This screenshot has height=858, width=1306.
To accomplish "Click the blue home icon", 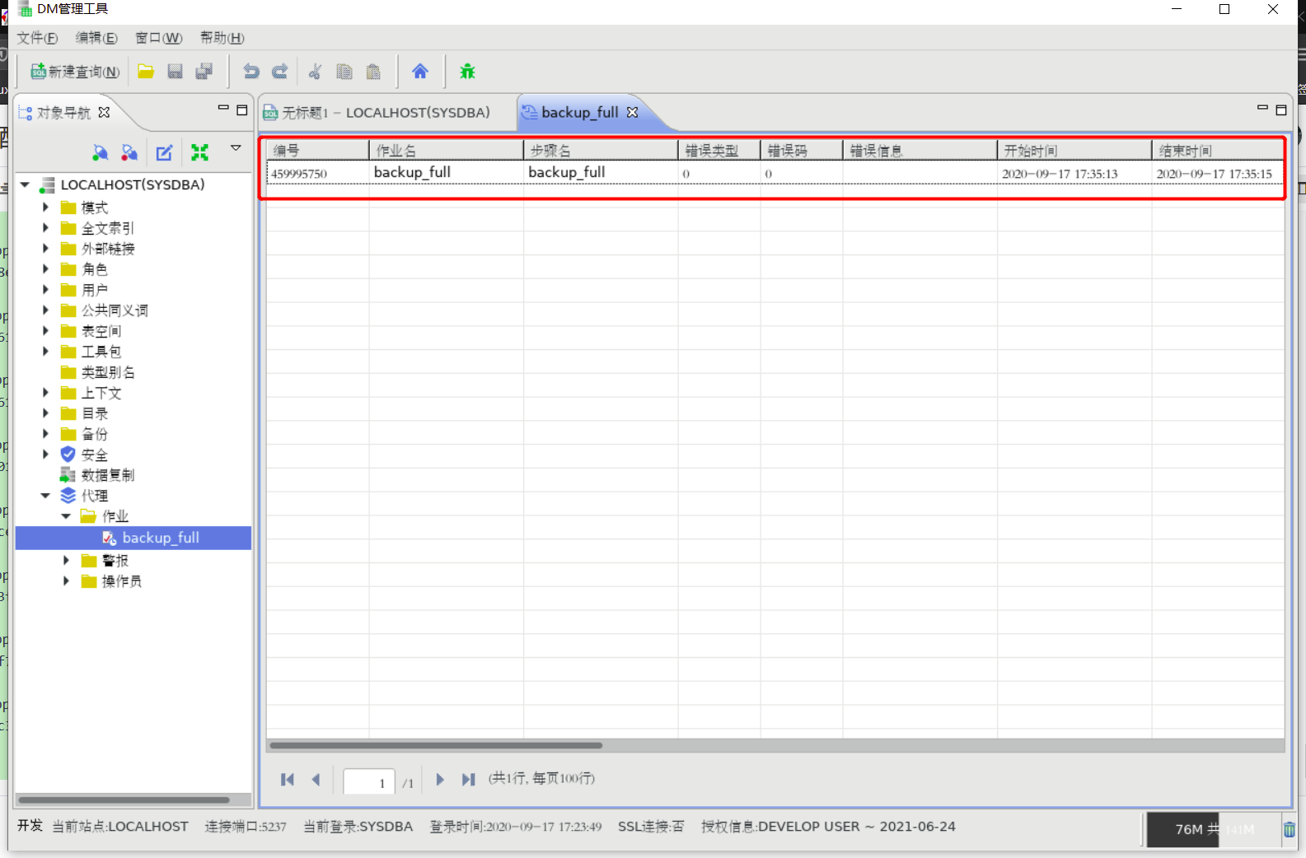I will tap(420, 72).
